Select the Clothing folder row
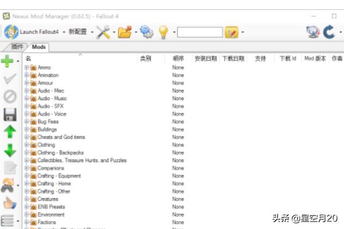 [x=46, y=145]
